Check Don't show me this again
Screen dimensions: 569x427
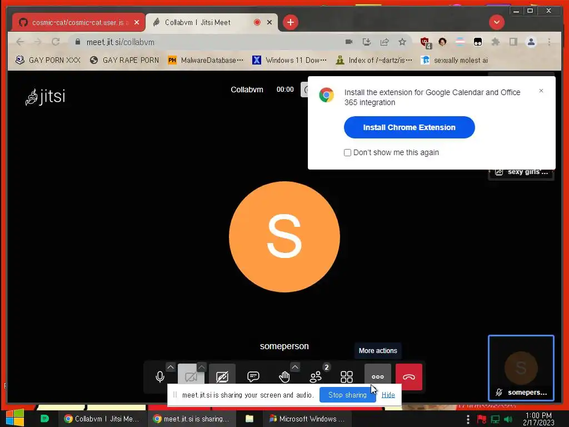tap(348, 152)
